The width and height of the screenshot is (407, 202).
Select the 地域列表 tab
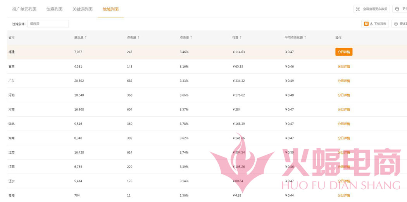111,9
